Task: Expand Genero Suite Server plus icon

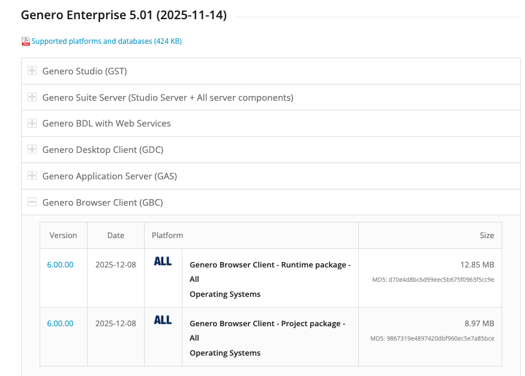Action: click(x=32, y=97)
